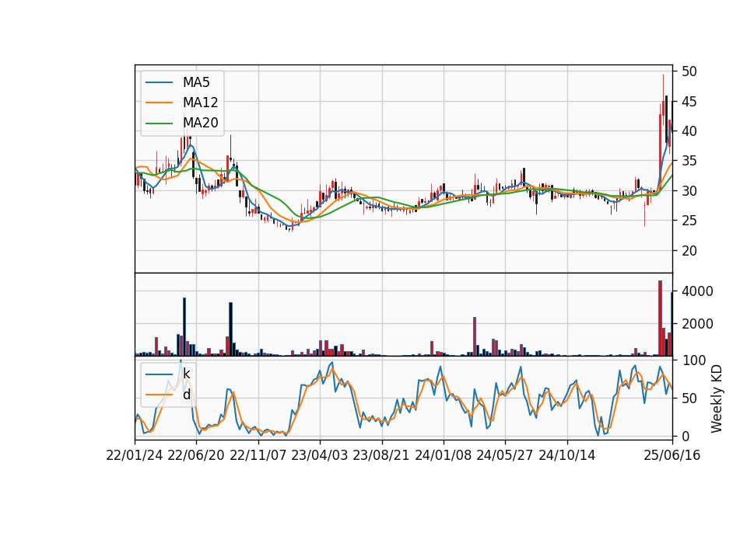Click the KD axis value 0
747x536 pixels.
[686, 436]
